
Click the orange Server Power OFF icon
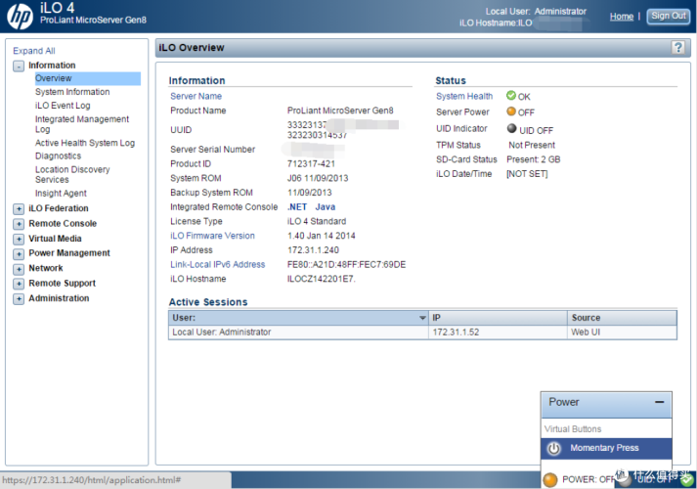(x=511, y=111)
